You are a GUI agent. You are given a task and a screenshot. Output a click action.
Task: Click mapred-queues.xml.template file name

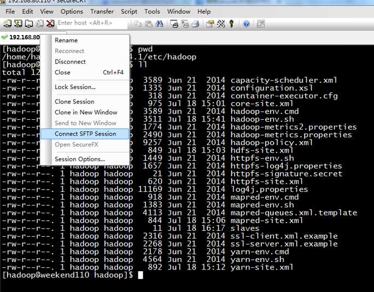pos(294,213)
